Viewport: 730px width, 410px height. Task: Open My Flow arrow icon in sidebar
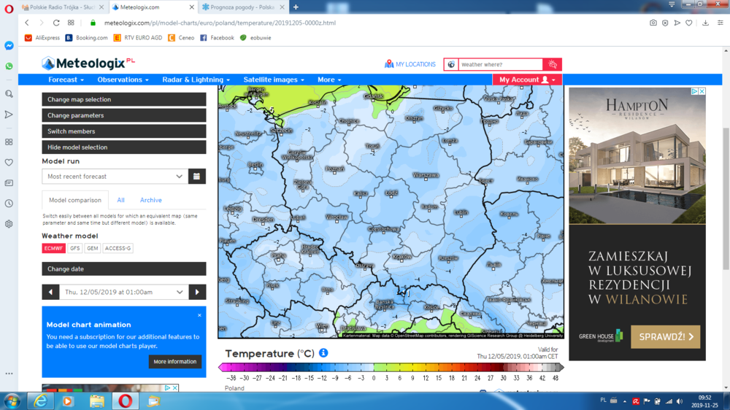(9, 115)
